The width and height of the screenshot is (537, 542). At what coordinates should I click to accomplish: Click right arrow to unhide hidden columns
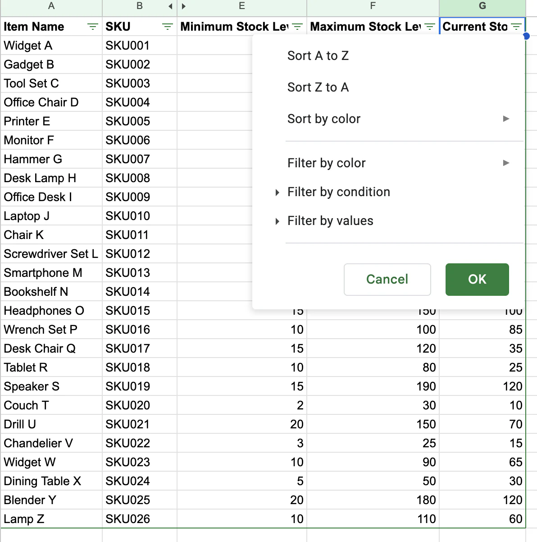coord(183,6)
